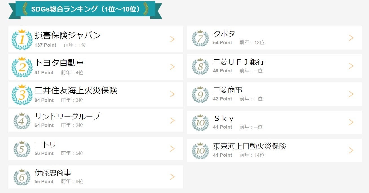Open the 東京海上日動火災保険 chevron arrow

[351, 151]
